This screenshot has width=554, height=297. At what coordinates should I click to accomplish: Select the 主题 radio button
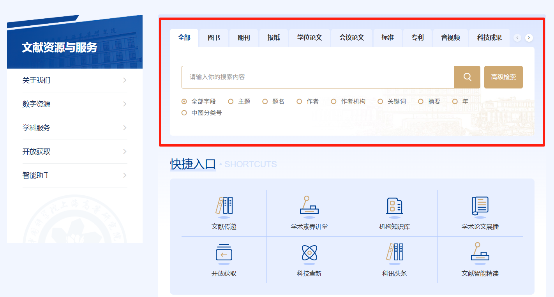(x=231, y=101)
